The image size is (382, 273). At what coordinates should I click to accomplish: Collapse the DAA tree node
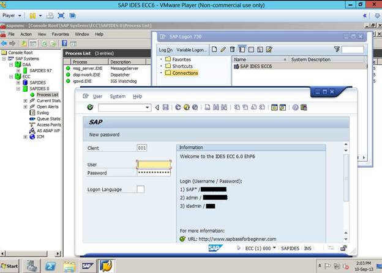coord(11,65)
